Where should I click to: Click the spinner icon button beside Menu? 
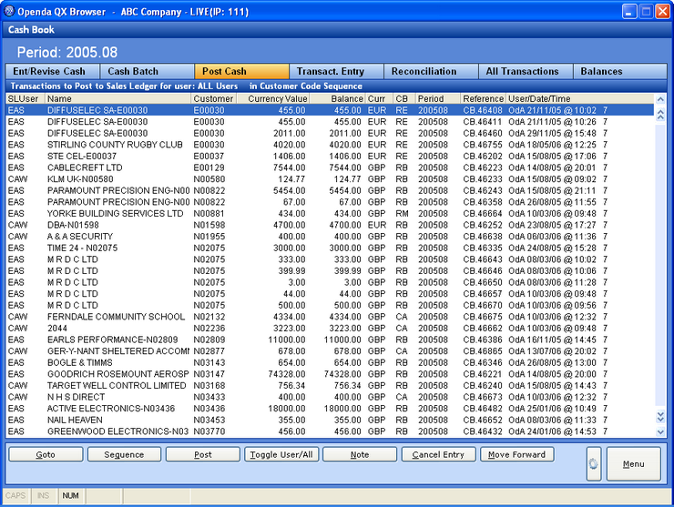coord(593,464)
